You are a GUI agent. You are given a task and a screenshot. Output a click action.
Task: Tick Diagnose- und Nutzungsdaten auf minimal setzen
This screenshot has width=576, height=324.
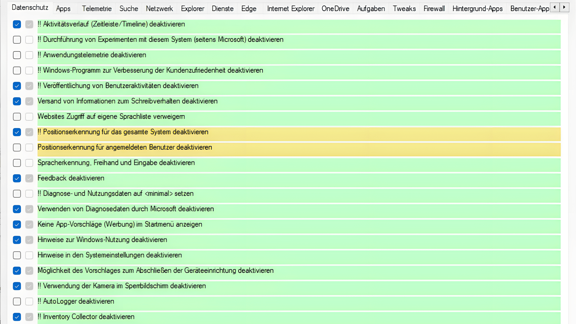[17, 194]
